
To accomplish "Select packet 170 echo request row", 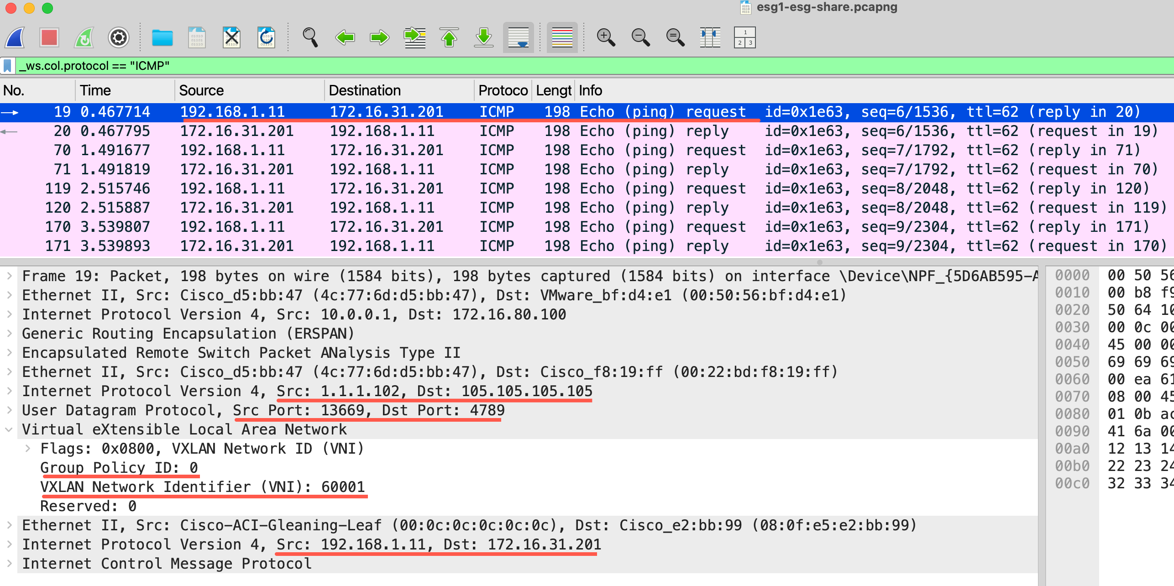I will (x=587, y=227).
